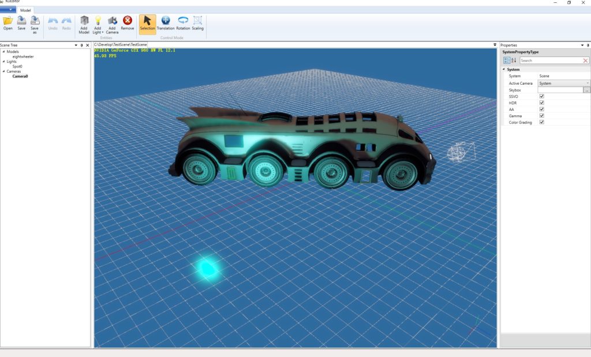Collapse the Models node in Scene Tree

click(3, 51)
